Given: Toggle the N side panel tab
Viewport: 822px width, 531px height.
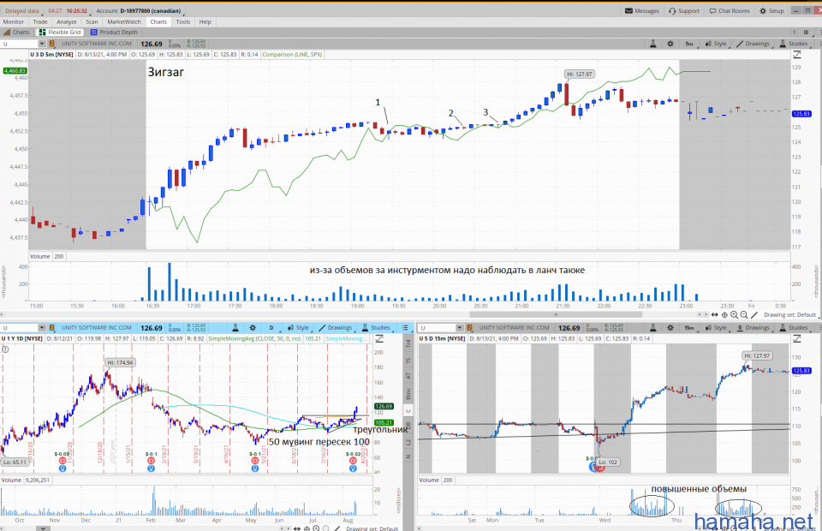Looking at the screenshot, I should 408,456.
